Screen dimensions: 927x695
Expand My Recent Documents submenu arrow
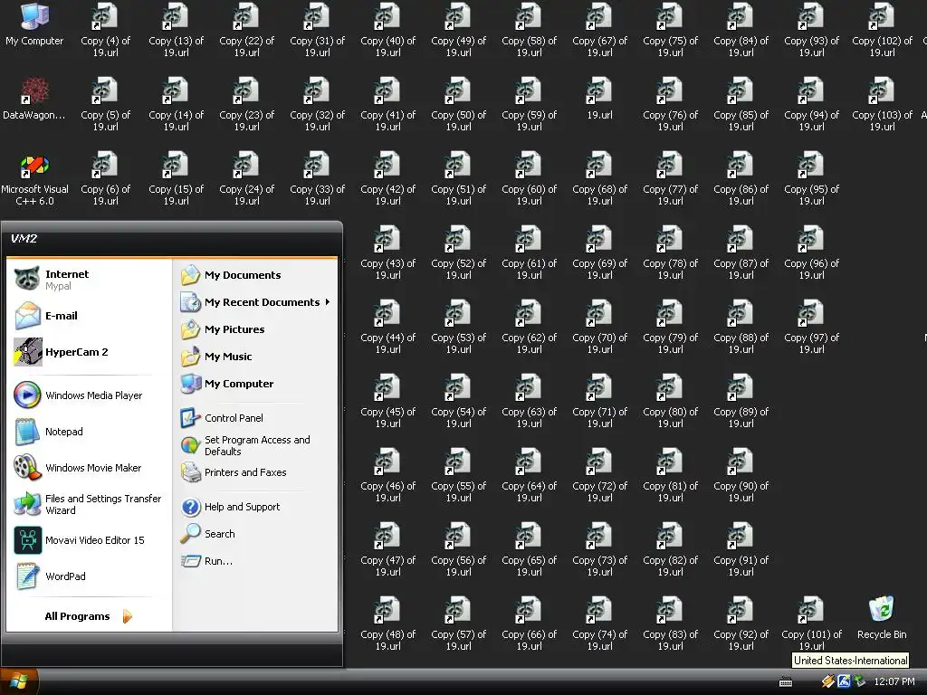click(x=327, y=302)
